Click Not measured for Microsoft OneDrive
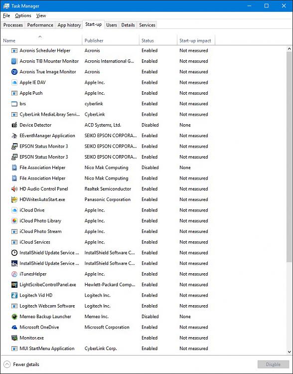This screenshot has height=374, width=293. tap(193, 327)
